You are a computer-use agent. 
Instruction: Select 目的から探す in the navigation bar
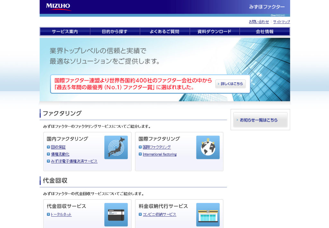(115, 31)
